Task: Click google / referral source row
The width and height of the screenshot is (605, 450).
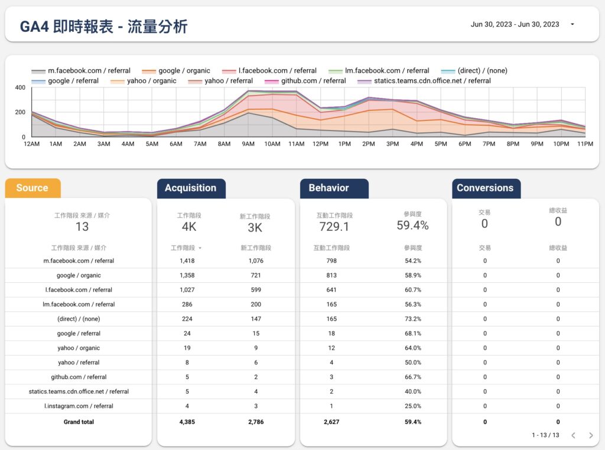Action: (79, 333)
